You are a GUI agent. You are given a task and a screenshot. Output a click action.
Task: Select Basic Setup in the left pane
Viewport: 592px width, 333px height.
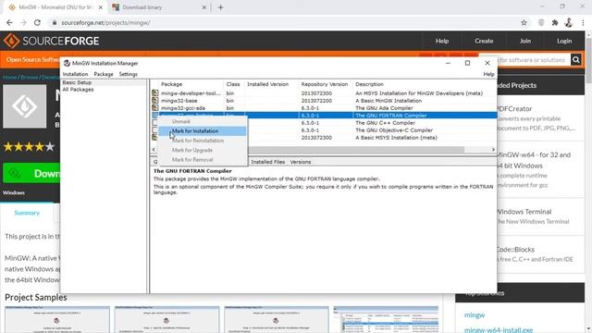[x=77, y=82]
